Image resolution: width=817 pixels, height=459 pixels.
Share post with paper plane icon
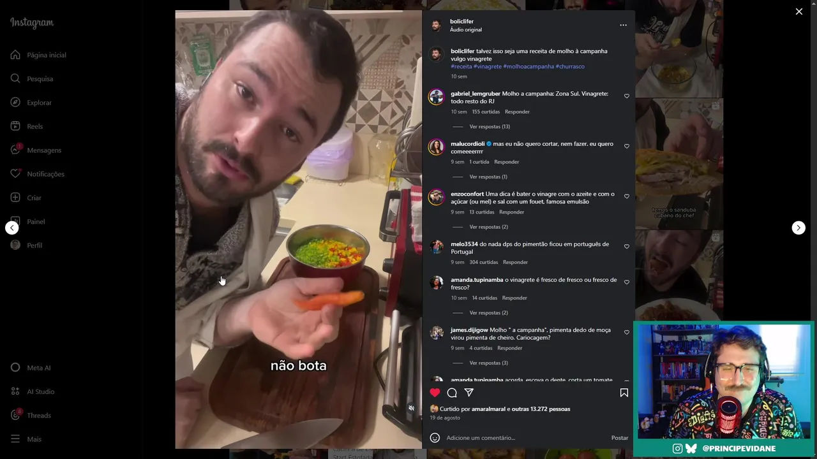[x=469, y=393]
